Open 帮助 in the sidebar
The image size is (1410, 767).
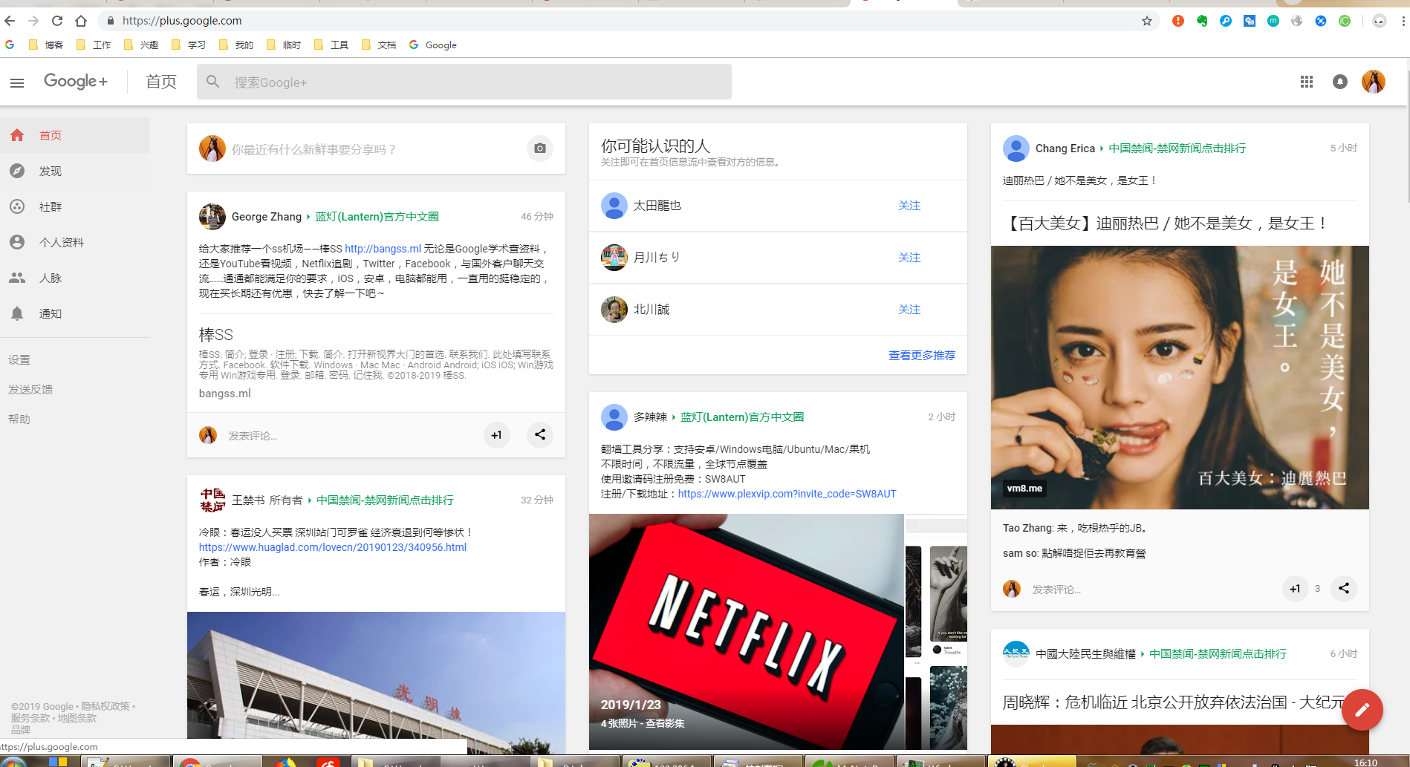pos(19,419)
